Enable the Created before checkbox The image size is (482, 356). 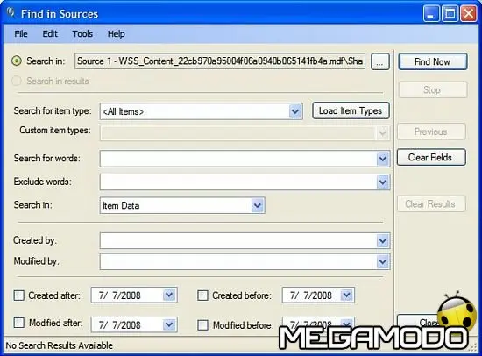[202, 295]
